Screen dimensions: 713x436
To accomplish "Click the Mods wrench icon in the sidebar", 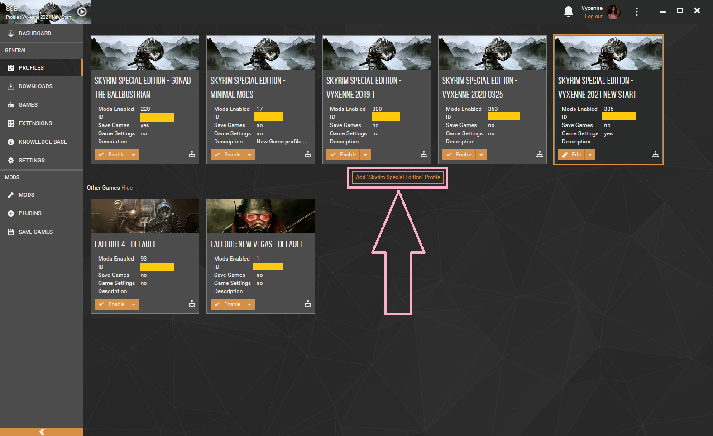I will point(11,195).
